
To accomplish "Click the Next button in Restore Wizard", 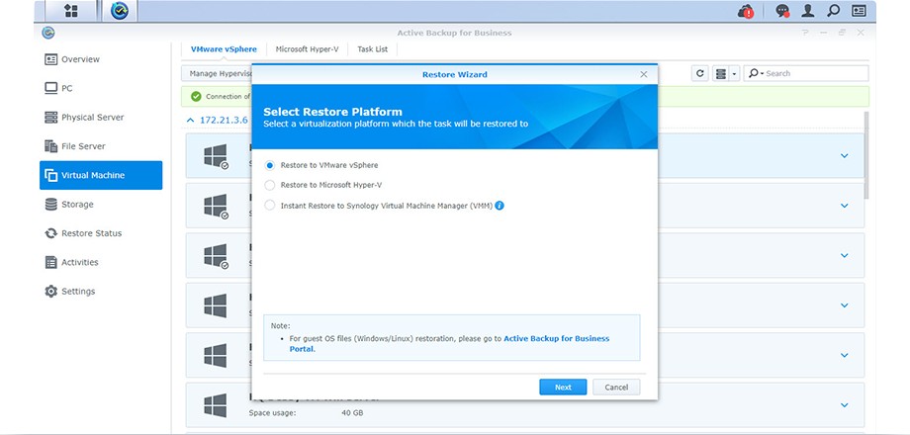I will (x=563, y=387).
